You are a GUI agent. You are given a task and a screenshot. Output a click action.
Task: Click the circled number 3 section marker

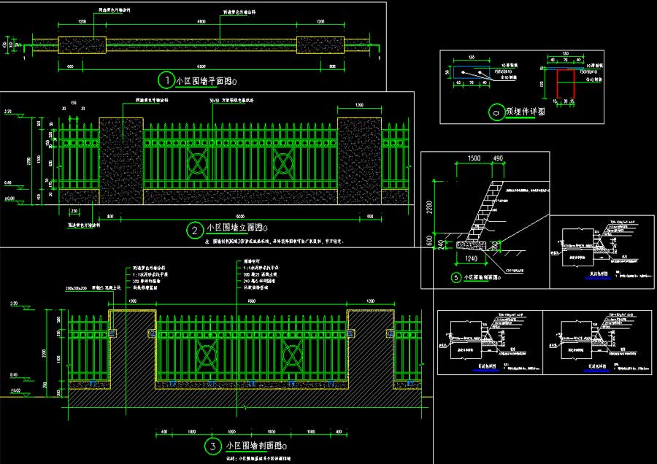212,446
